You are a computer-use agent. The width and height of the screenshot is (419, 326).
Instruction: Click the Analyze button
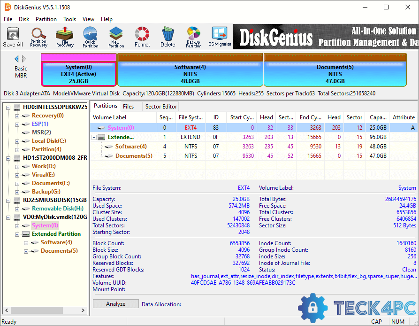click(x=116, y=304)
